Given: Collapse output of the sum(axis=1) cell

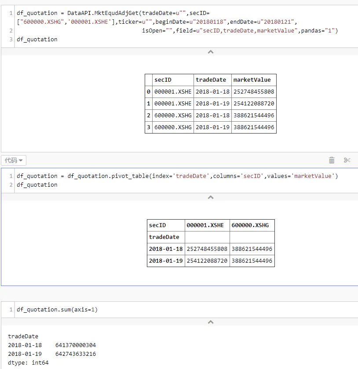Looking at the screenshot, I should [x=211, y=322].
